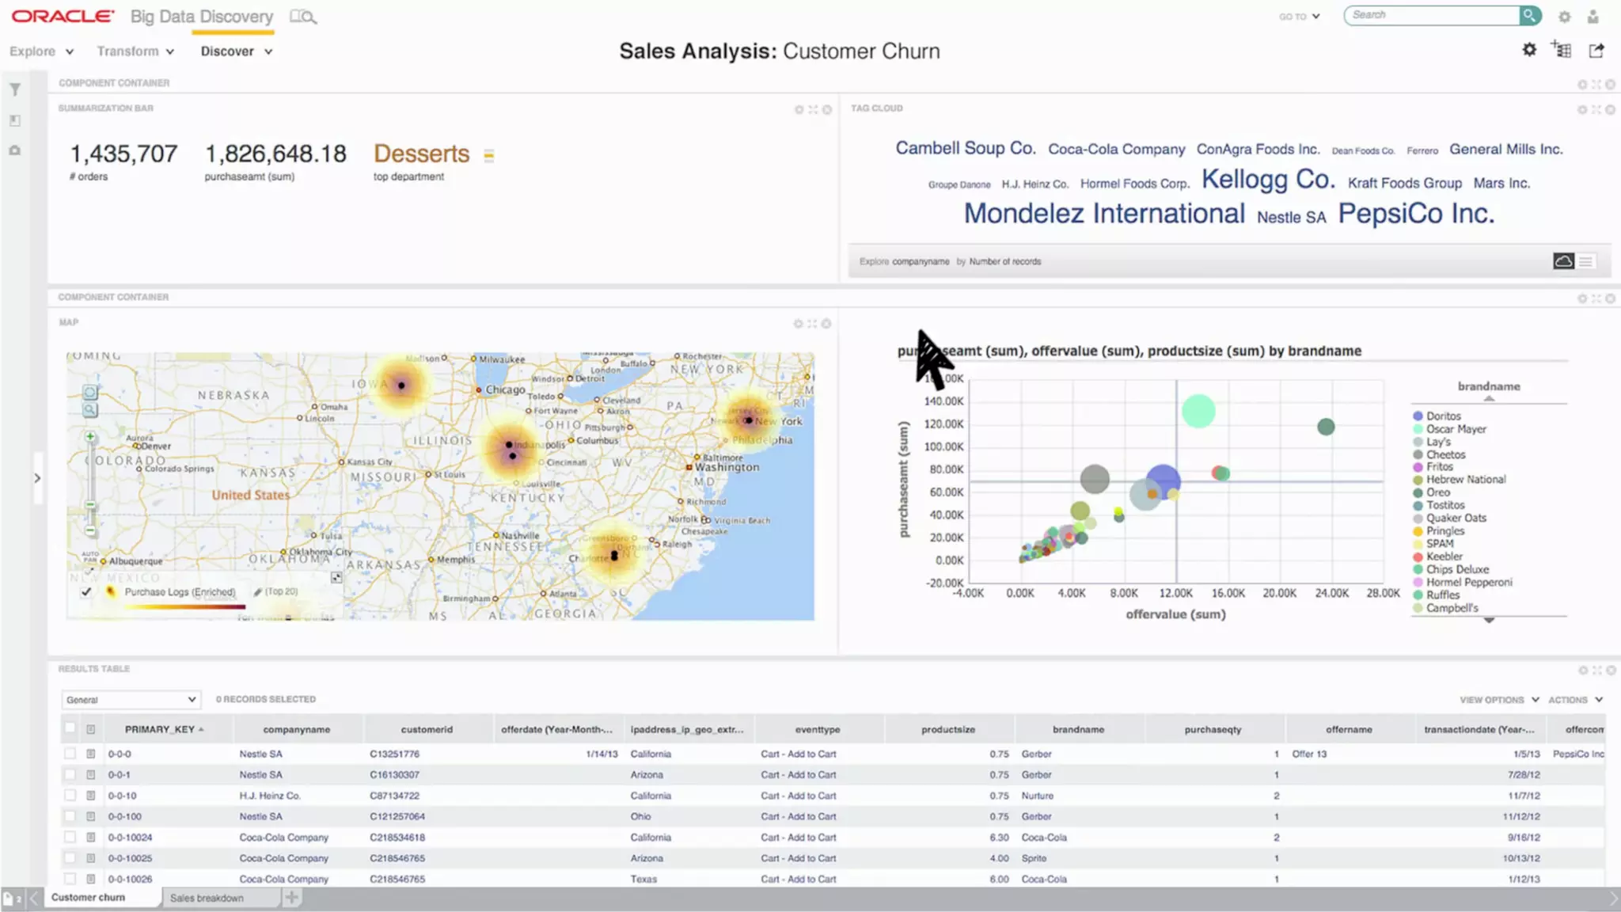The width and height of the screenshot is (1621, 912).
Task: Click the map zoom-in plus button
Action: (x=90, y=437)
